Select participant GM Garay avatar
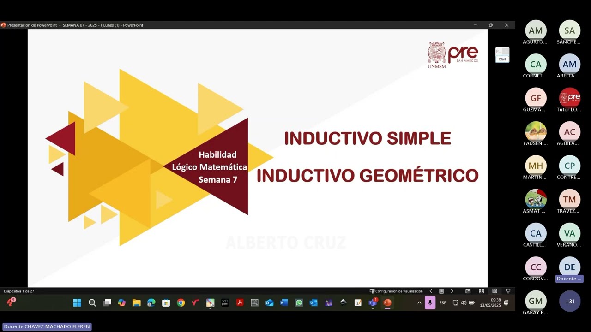 [x=536, y=301]
